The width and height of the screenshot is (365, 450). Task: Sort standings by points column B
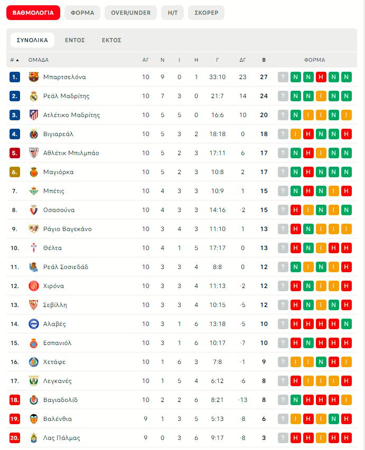click(x=264, y=60)
